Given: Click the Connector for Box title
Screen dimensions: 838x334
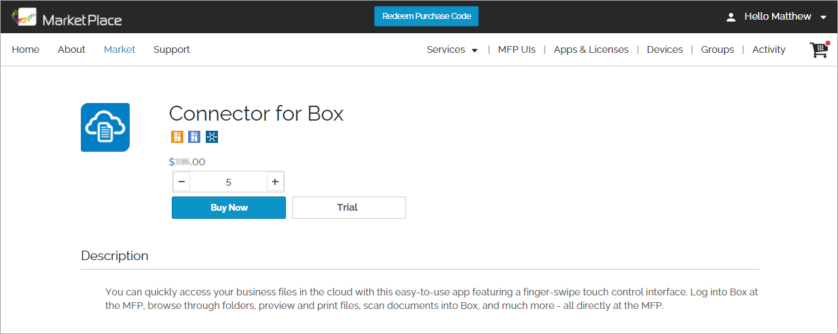Looking at the screenshot, I should point(256,113).
